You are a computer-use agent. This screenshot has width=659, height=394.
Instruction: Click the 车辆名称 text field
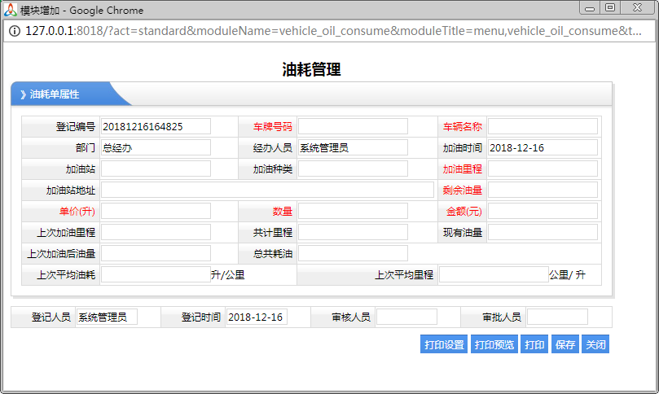pyautogui.click(x=543, y=126)
